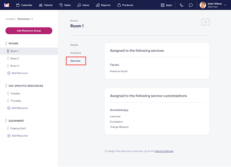Click the drag handle beside EQUIPMENT group
231x167 pixels.
[6, 121]
